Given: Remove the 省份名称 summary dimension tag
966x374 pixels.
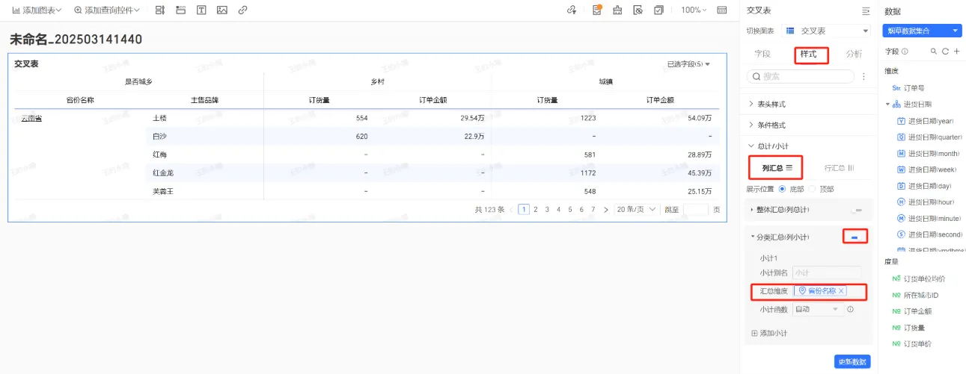Looking at the screenshot, I should (x=841, y=291).
